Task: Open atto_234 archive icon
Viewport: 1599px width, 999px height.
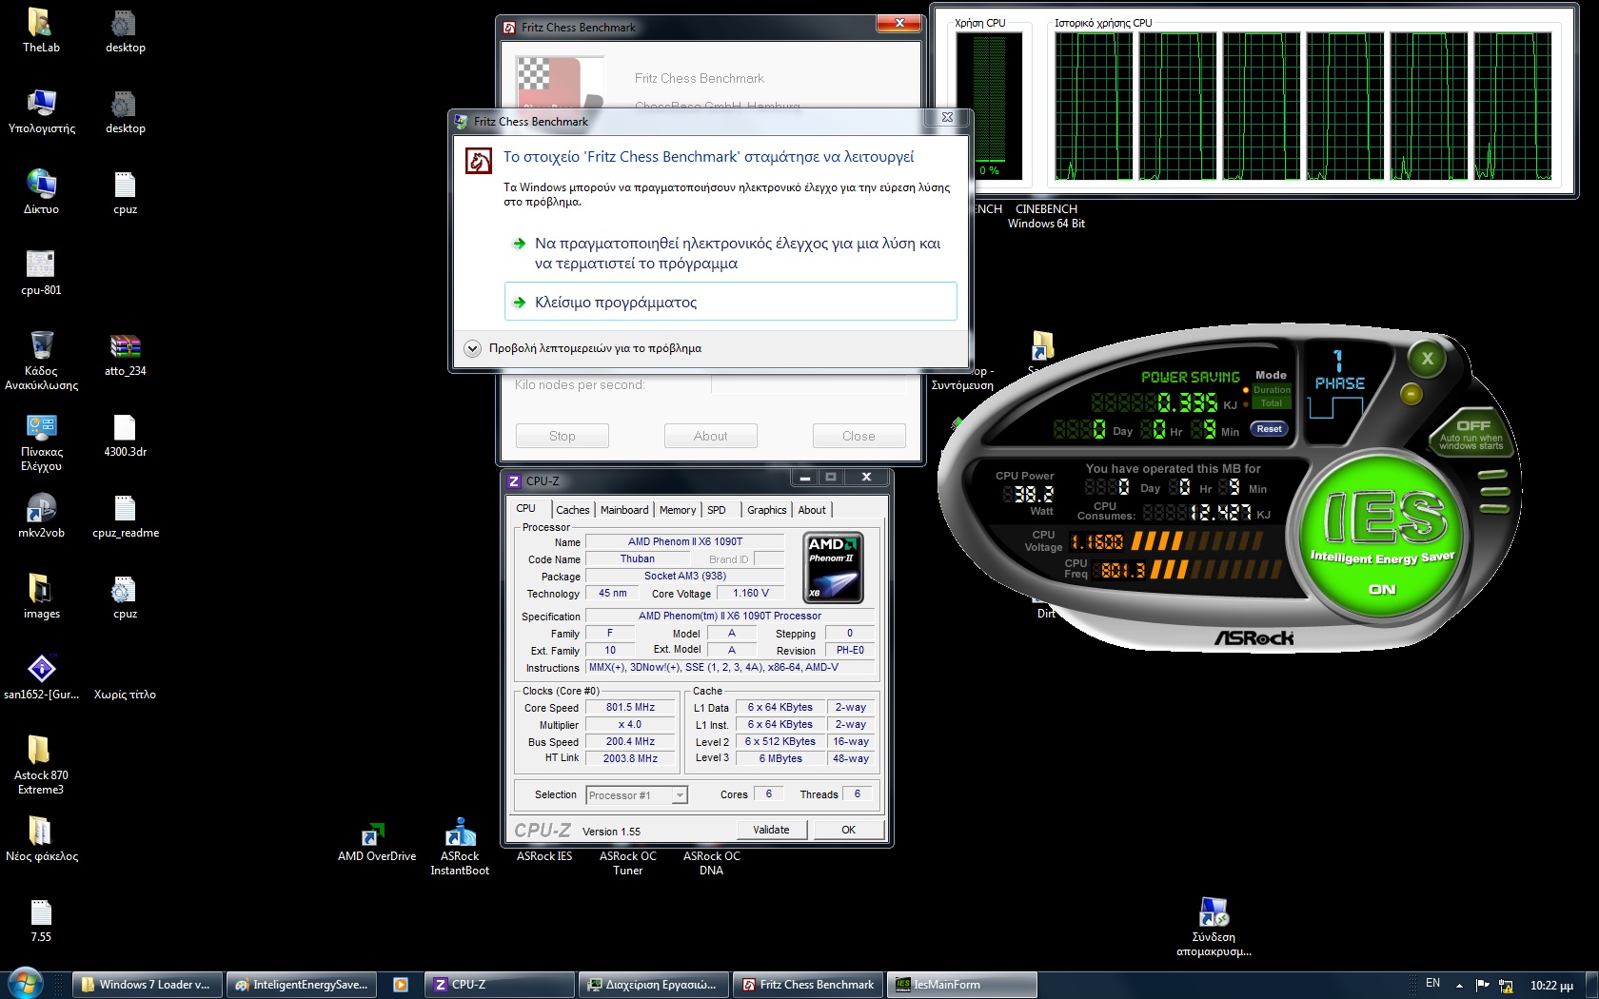Action: click(x=125, y=354)
